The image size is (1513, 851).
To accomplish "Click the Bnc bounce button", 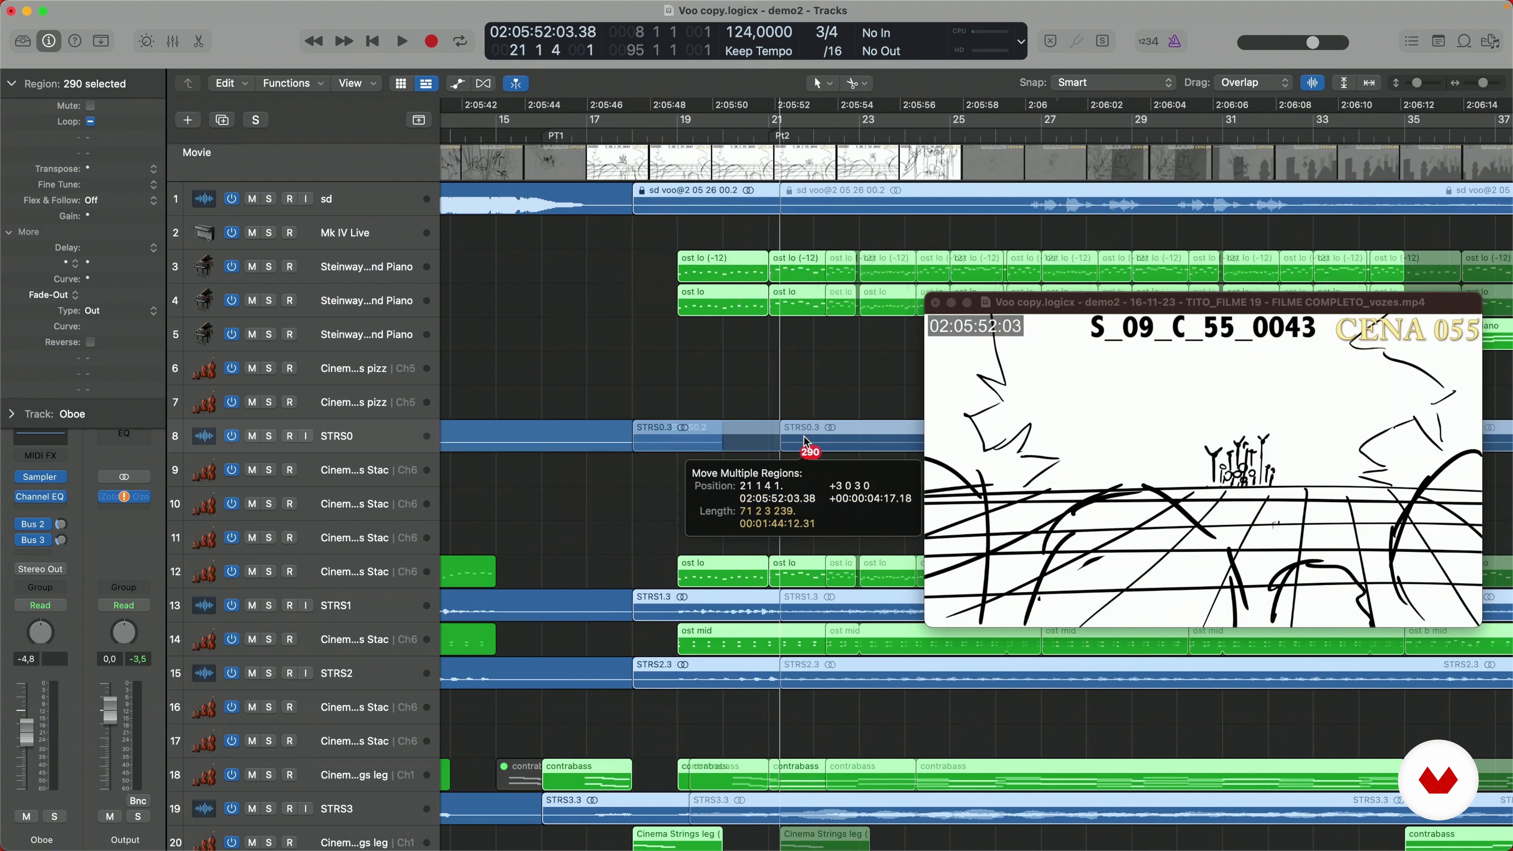I will click(x=138, y=801).
